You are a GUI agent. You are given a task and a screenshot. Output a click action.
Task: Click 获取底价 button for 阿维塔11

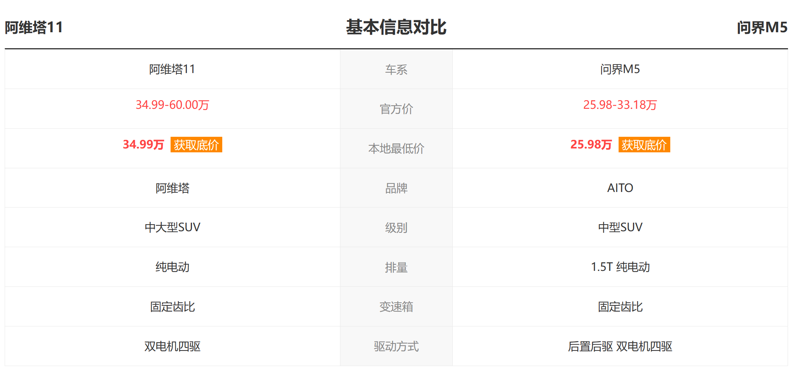(x=196, y=145)
